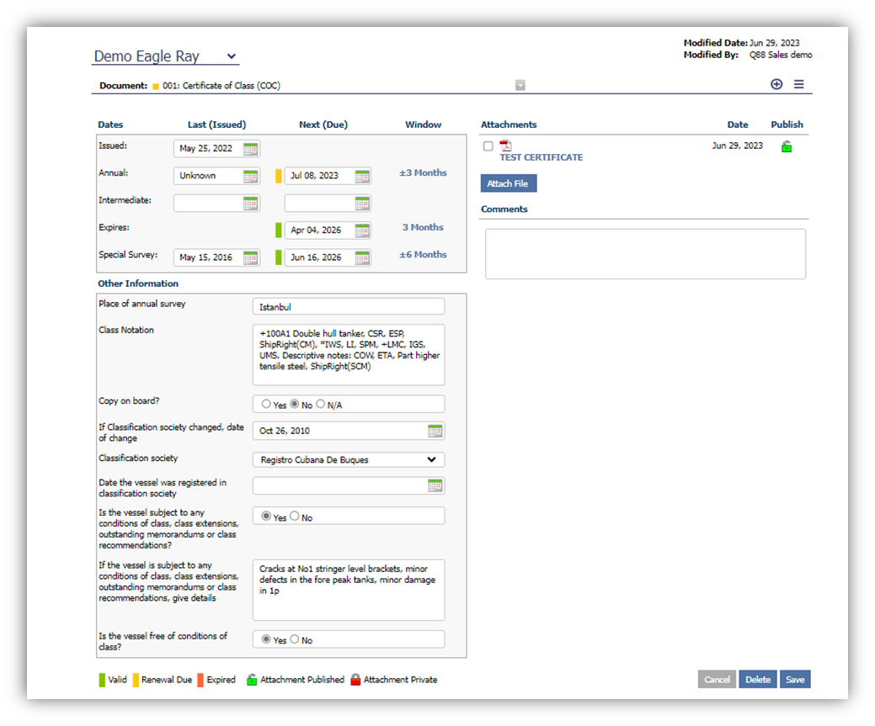This screenshot has height=726, width=875.
Task: Expand the Classification society dropdown
Action: click(x=431, y=459)
